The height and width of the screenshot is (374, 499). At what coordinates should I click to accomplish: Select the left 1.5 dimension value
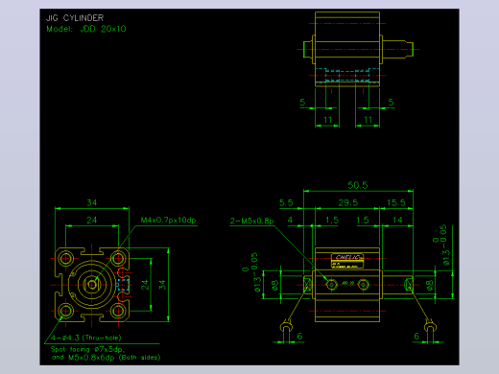(x=332, y=220)
